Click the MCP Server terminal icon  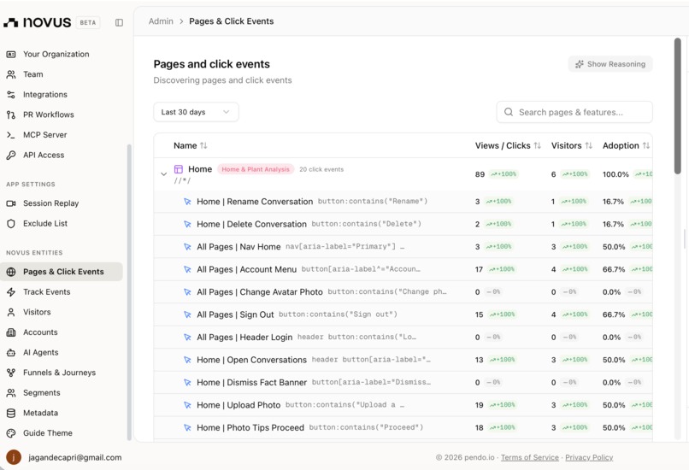(x=11, y=135)
